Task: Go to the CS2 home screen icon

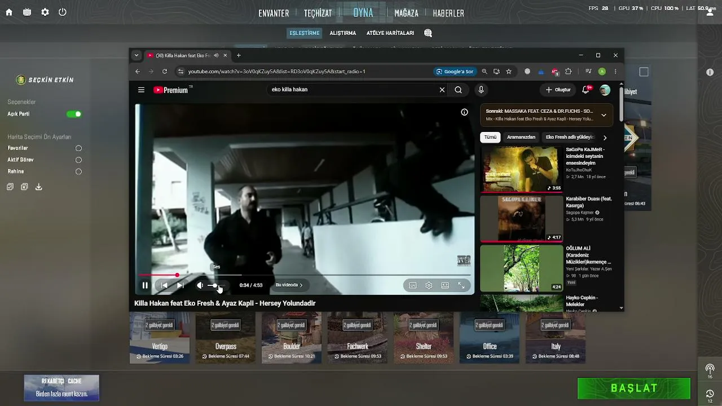Action: point(9,12)
